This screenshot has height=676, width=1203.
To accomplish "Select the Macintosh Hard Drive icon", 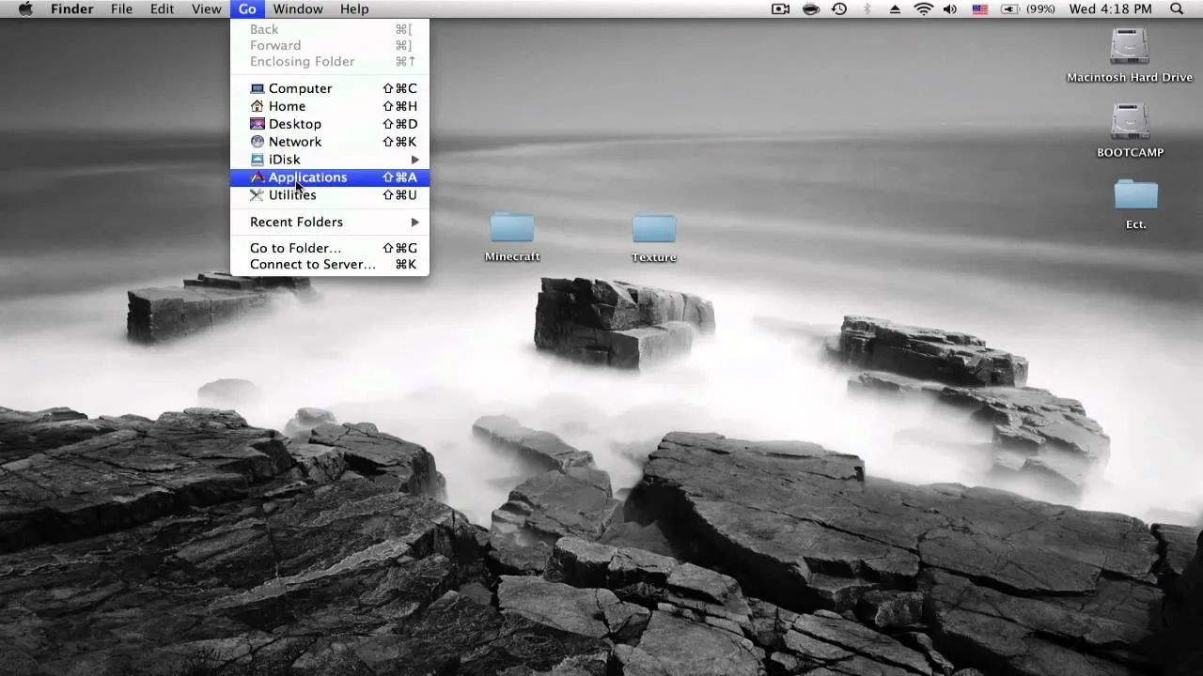I will tap(1130, 54).
